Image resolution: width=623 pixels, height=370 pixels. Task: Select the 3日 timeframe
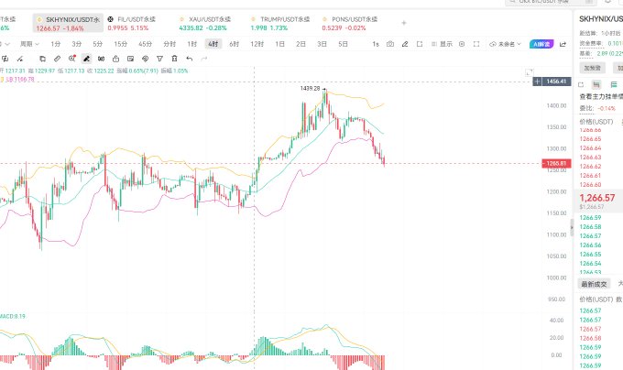click(x=322, y=44)
